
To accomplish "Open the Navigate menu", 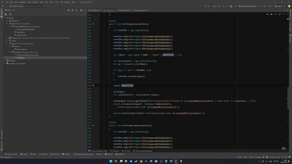I will point(22,2).
